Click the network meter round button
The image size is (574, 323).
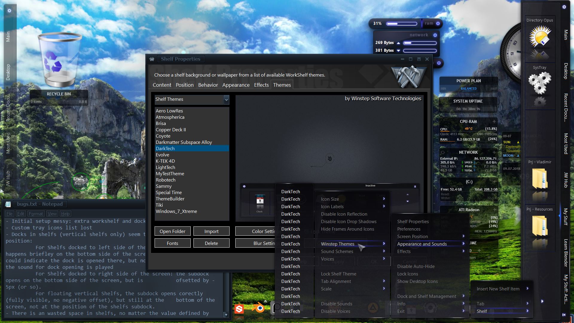[435, 35]
